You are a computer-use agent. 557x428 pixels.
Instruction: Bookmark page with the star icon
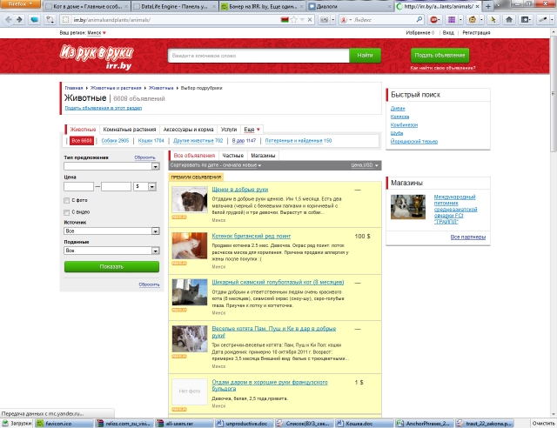click(294, 20)
